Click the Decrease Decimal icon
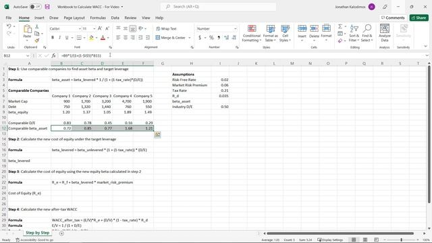The height and width of the screenshot is (243, 432). 234,38
